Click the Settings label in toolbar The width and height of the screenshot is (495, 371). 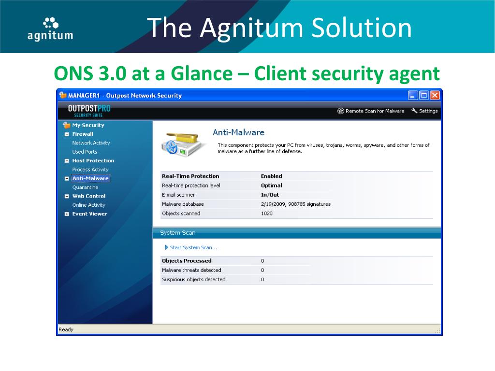point(428,111)
